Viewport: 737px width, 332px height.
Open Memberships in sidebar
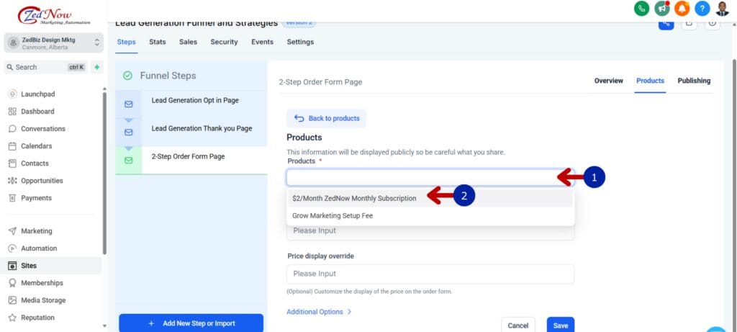pyautogui.click(x=42, y=283)
